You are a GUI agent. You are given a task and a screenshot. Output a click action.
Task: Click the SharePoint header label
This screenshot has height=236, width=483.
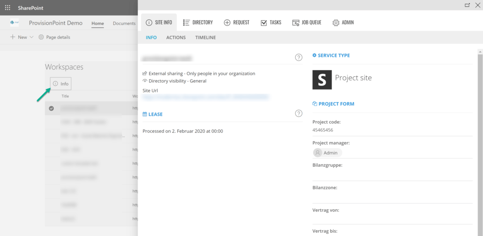pyautogui.click(x=31, y=8)
